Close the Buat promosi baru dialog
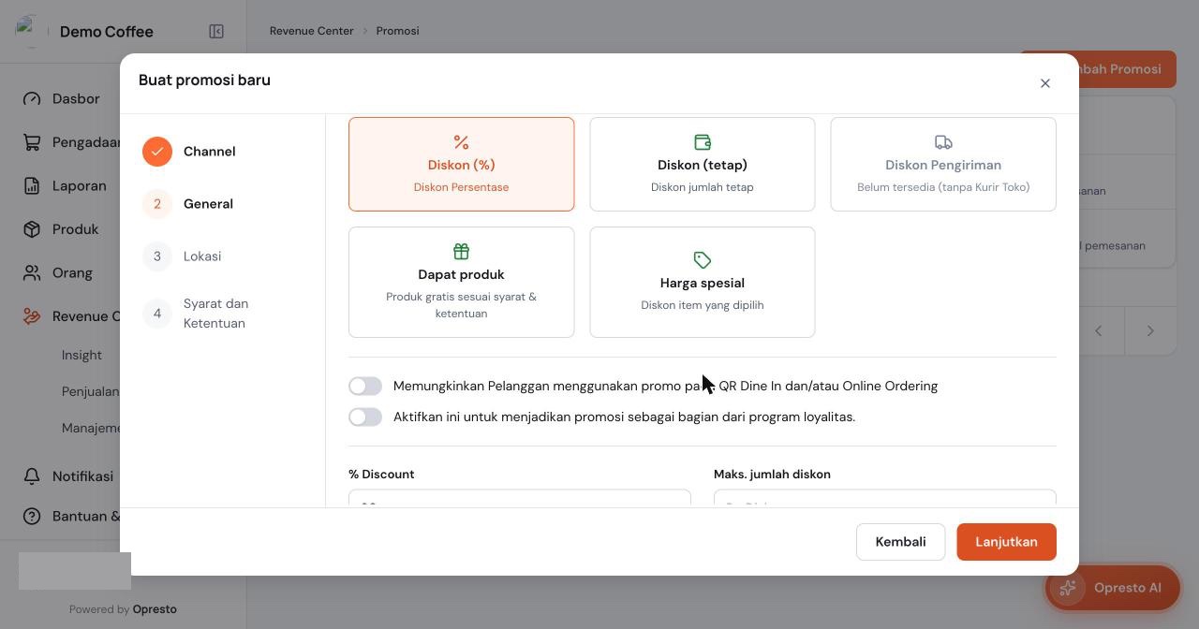 [x=1045, y=83]
